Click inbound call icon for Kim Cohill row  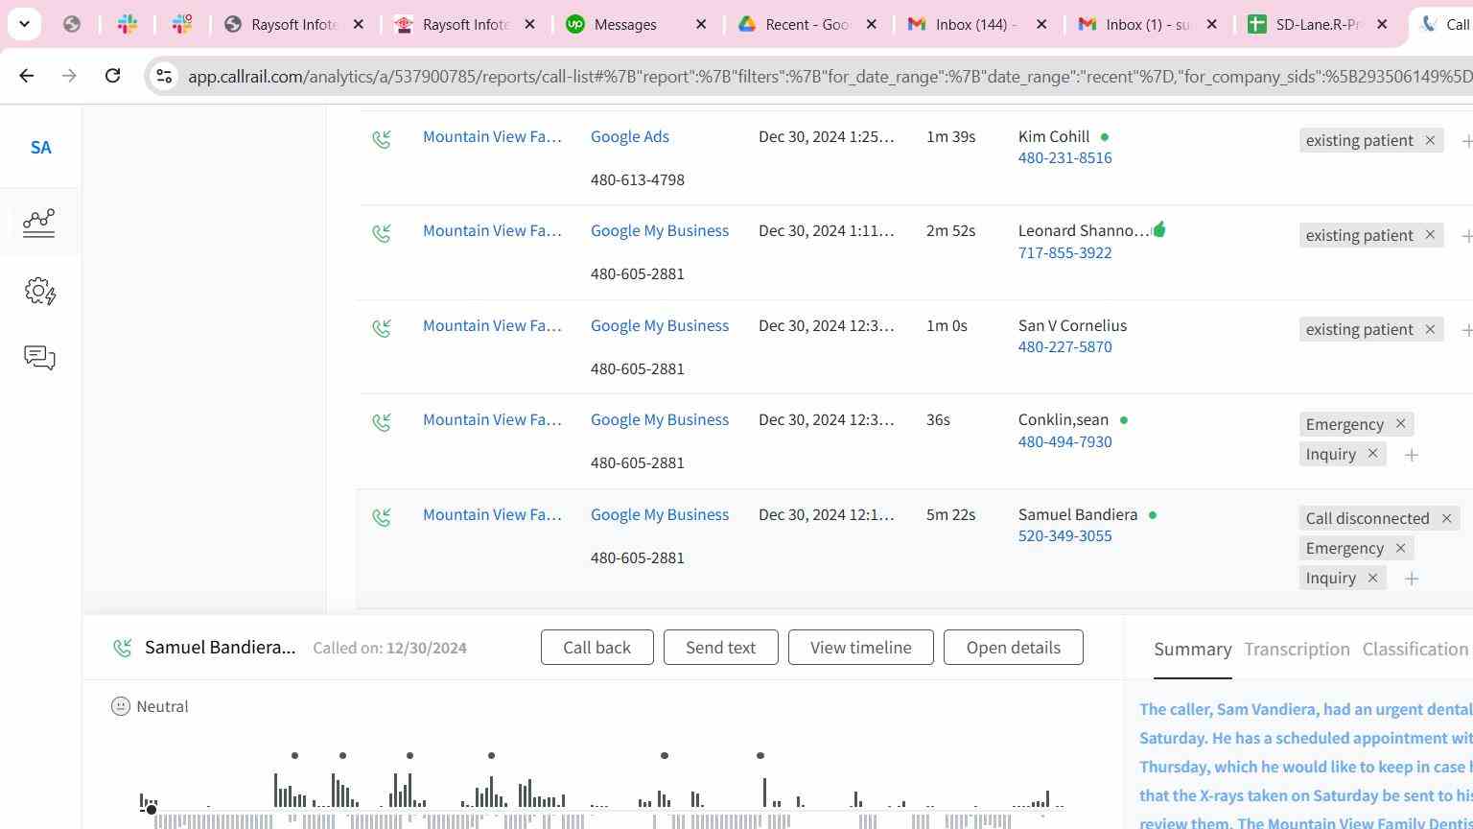382,140
